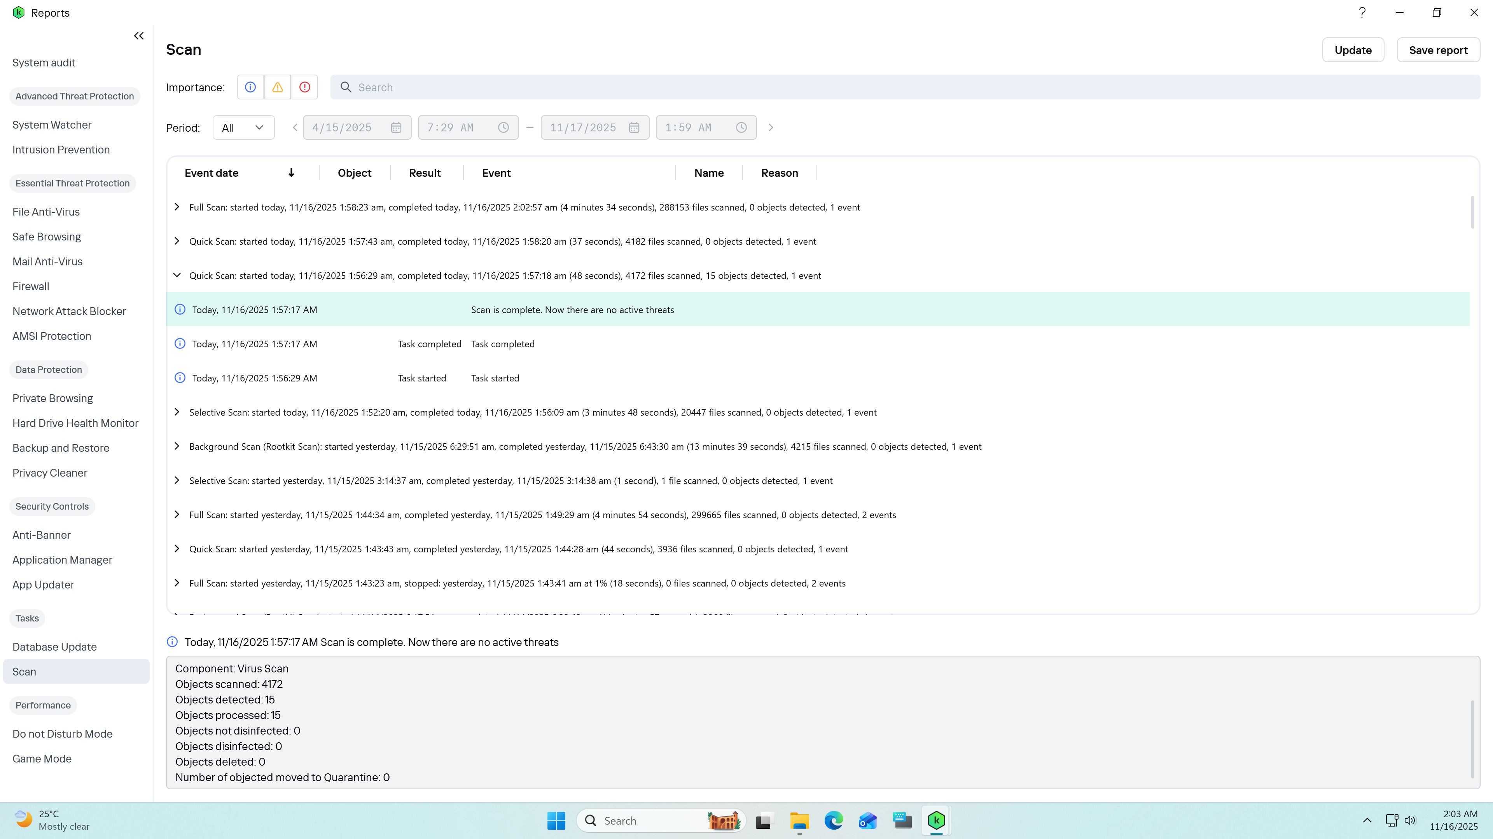Image resolution: width=1493 pixels, height=839 pixels.
Task: Open System Watcher report
Action: (52, 125)
